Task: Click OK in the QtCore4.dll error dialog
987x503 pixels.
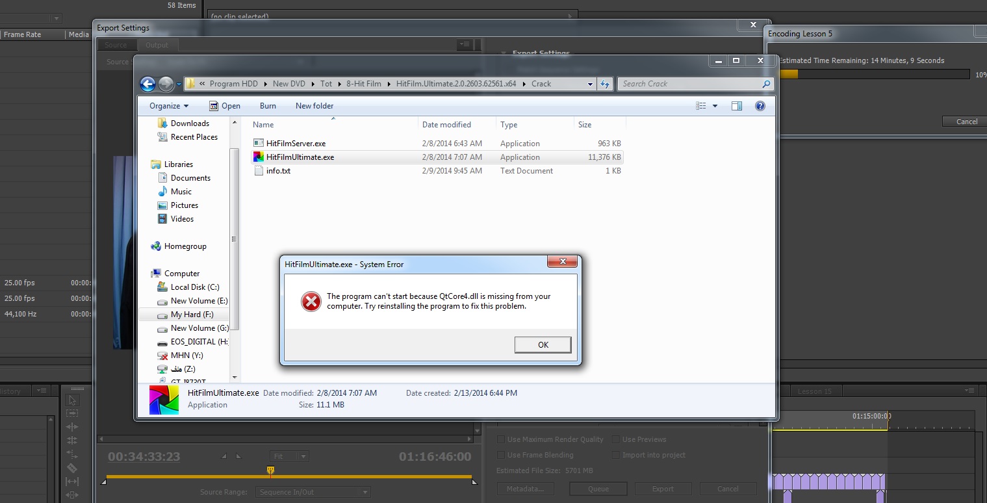Action: pyautogui.click(x=543, y=345)
